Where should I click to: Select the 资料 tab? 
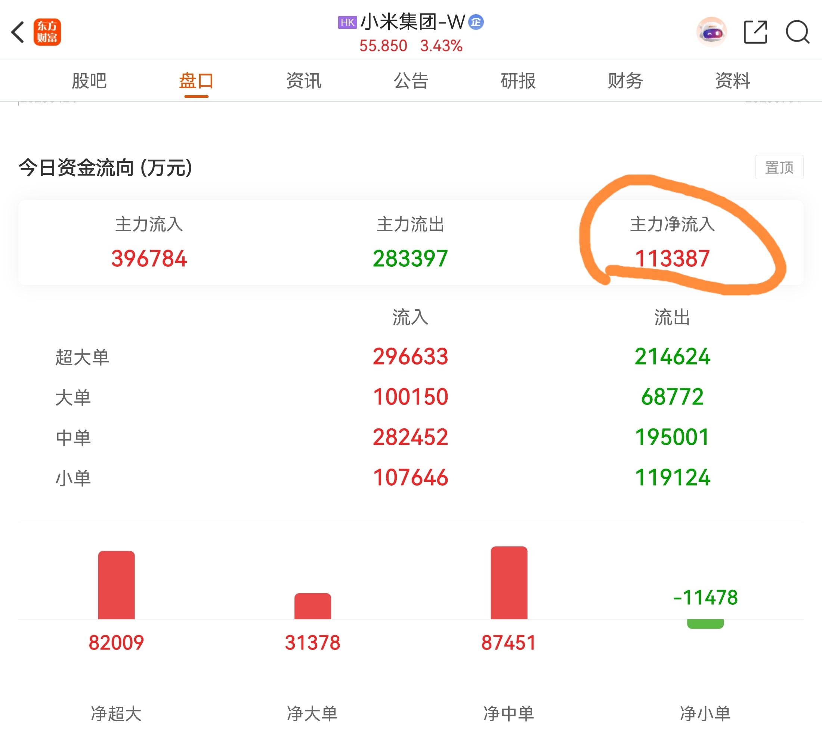(x=733, y=80)
